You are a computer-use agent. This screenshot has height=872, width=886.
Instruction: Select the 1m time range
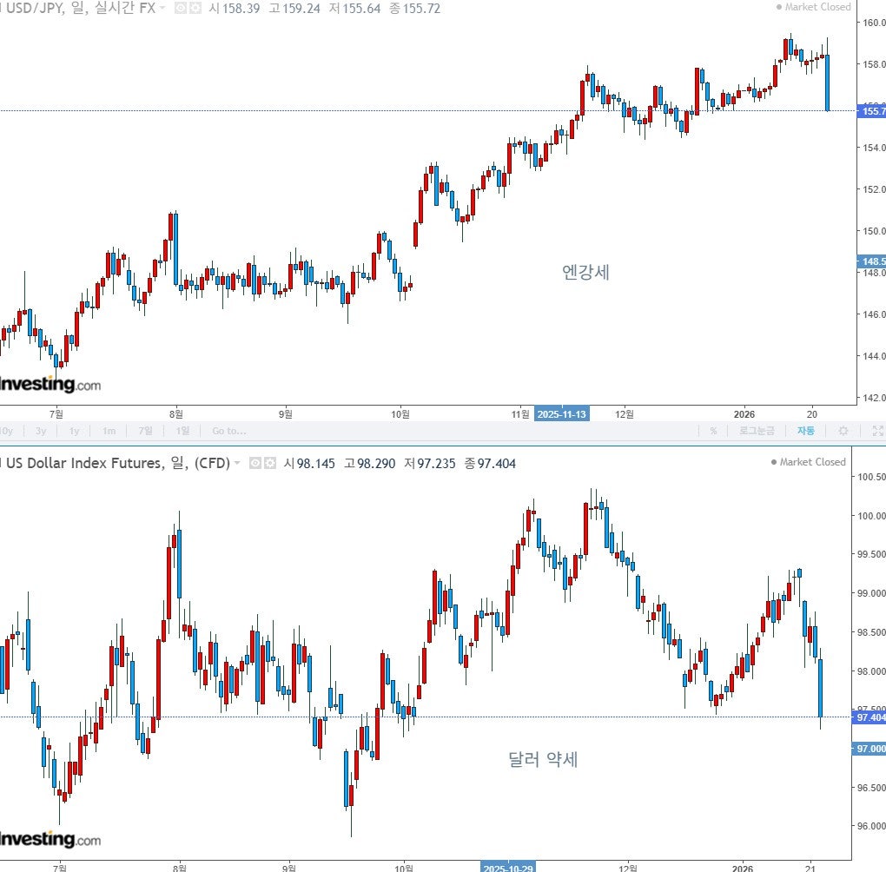tap(109, 431)
